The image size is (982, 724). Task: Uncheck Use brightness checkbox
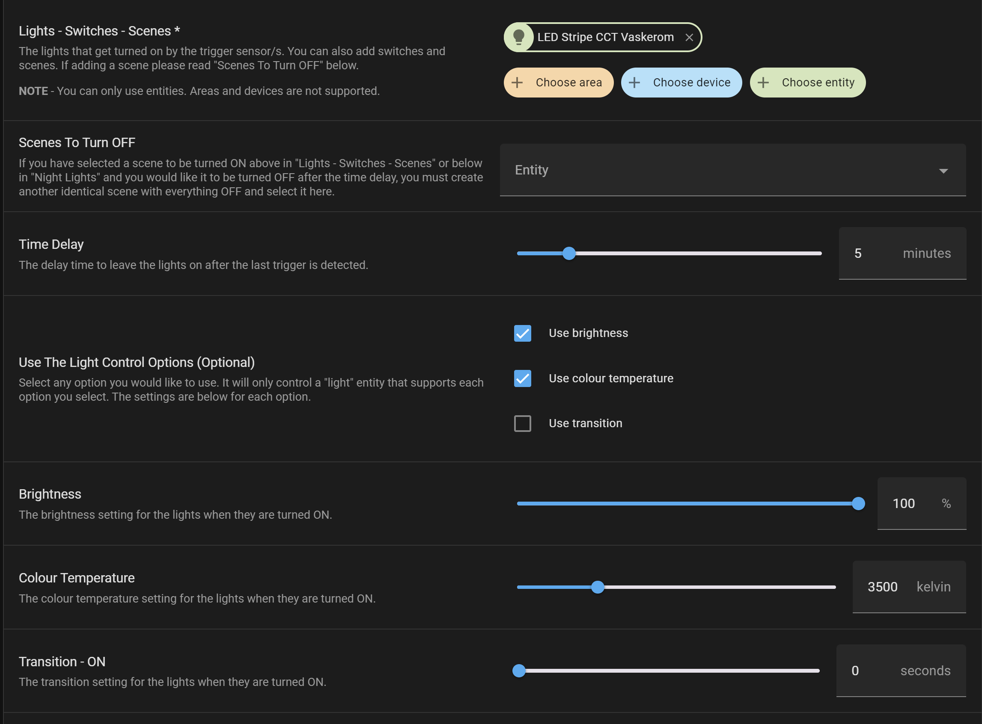tap(522, 333)
